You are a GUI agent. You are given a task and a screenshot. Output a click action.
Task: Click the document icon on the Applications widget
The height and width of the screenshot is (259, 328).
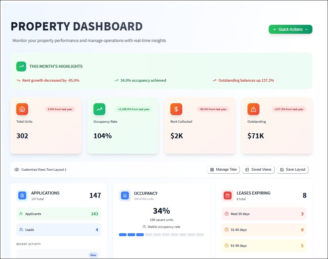coord(22,195)
